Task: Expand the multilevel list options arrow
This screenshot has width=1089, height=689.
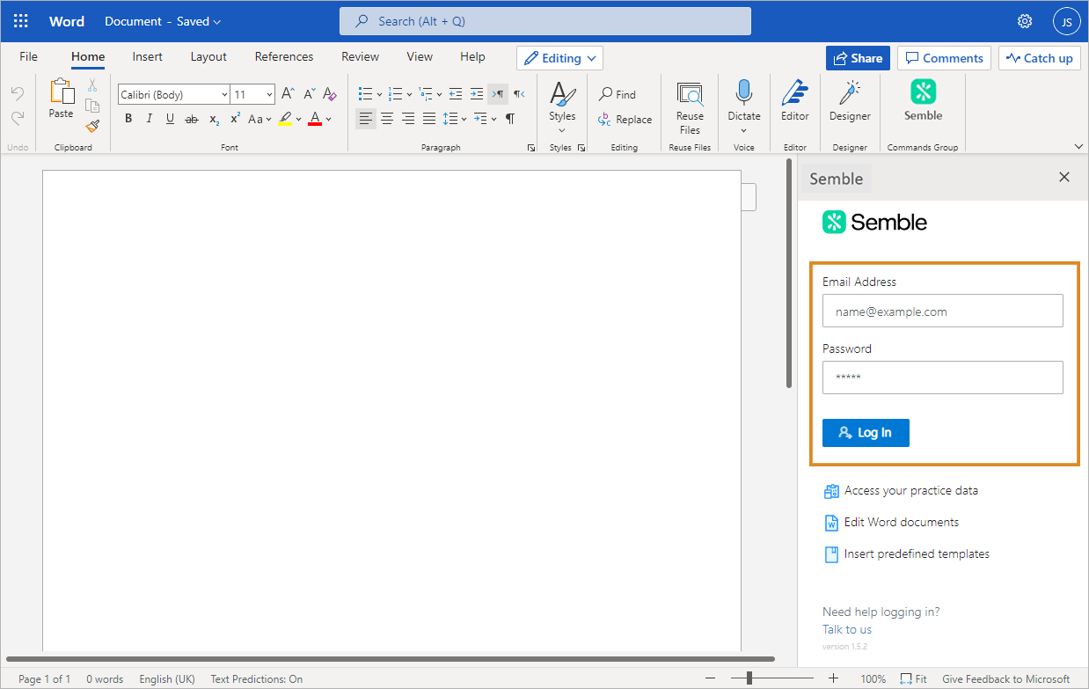Action: 439,95
